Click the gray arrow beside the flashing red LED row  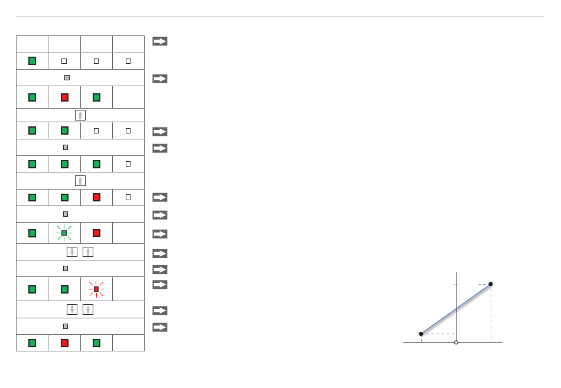(160, 285)
